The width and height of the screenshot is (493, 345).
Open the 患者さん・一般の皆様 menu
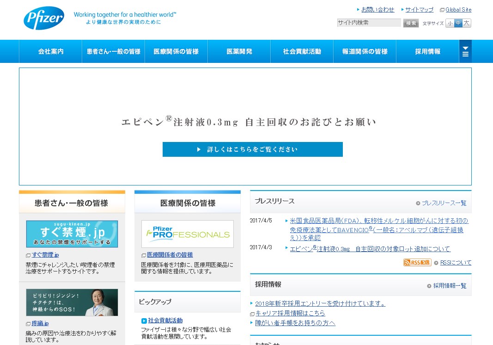[x=114, y=51]
